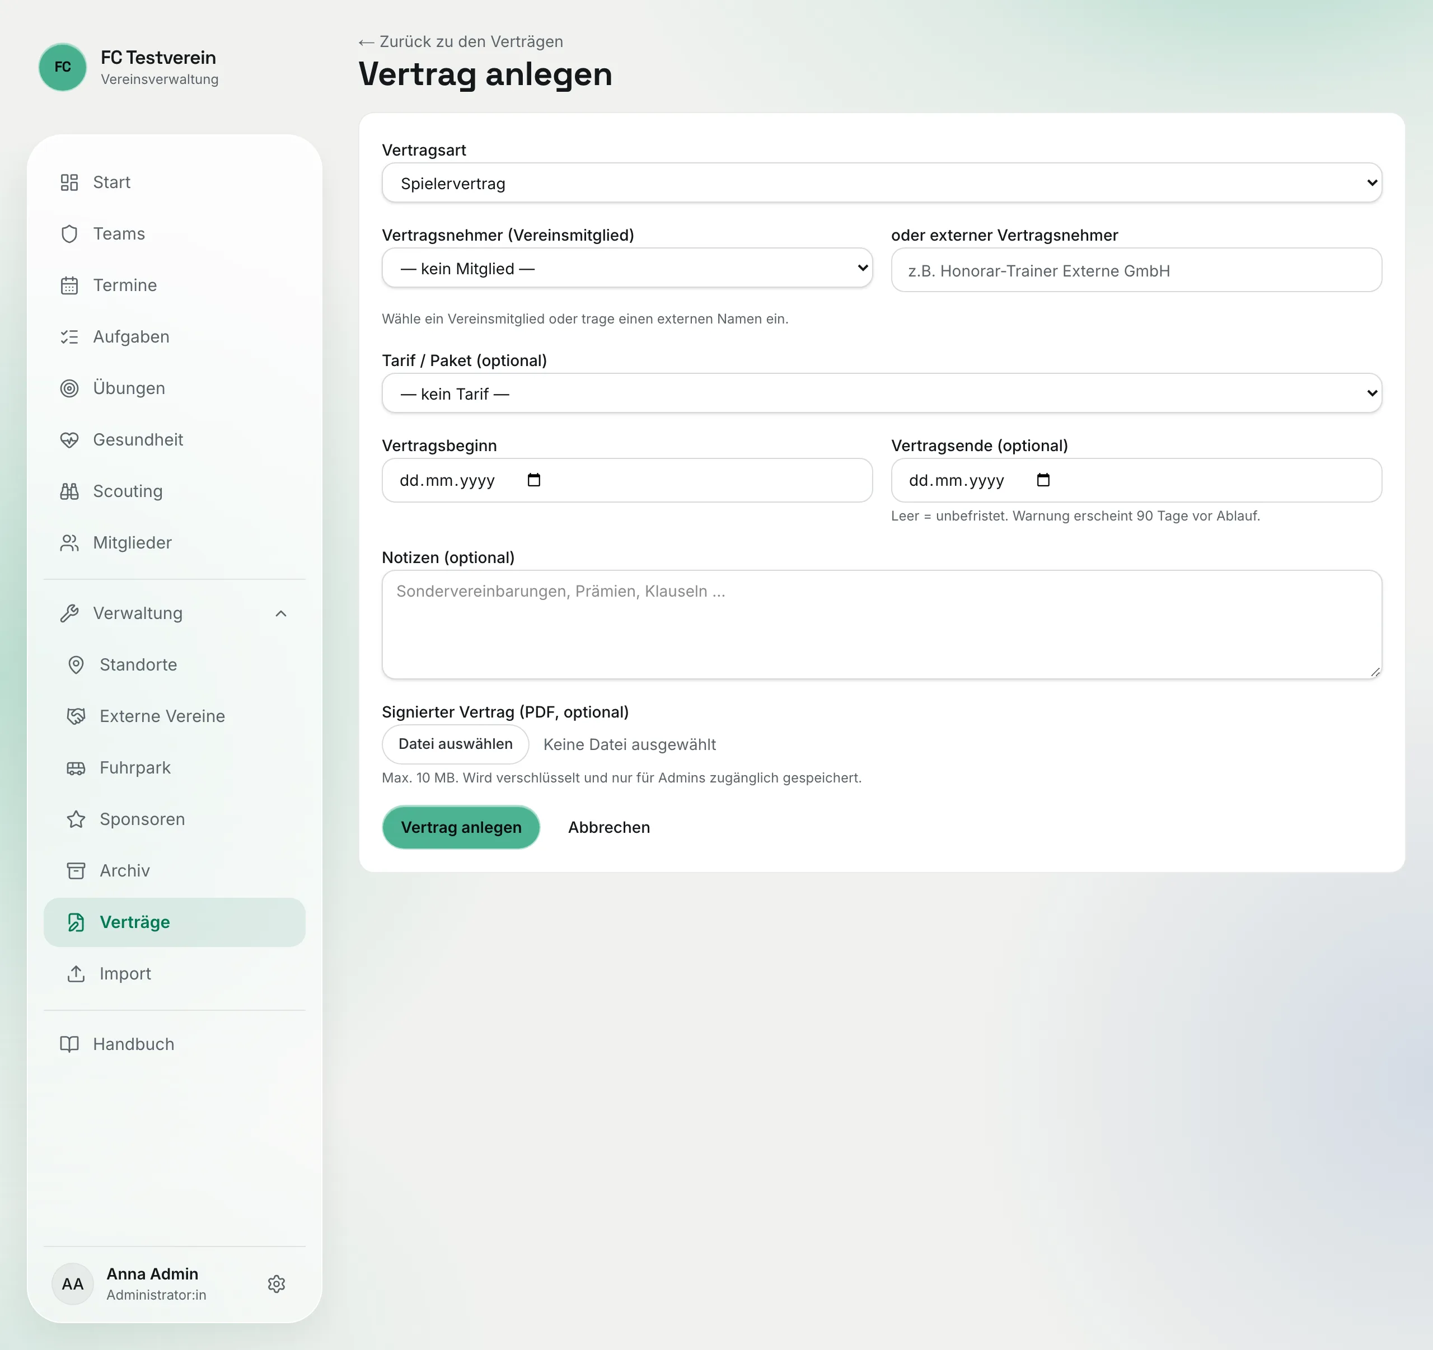Click the Scouting binoculars icon
Screen dimensions: 1433x1350
[69, 491]
